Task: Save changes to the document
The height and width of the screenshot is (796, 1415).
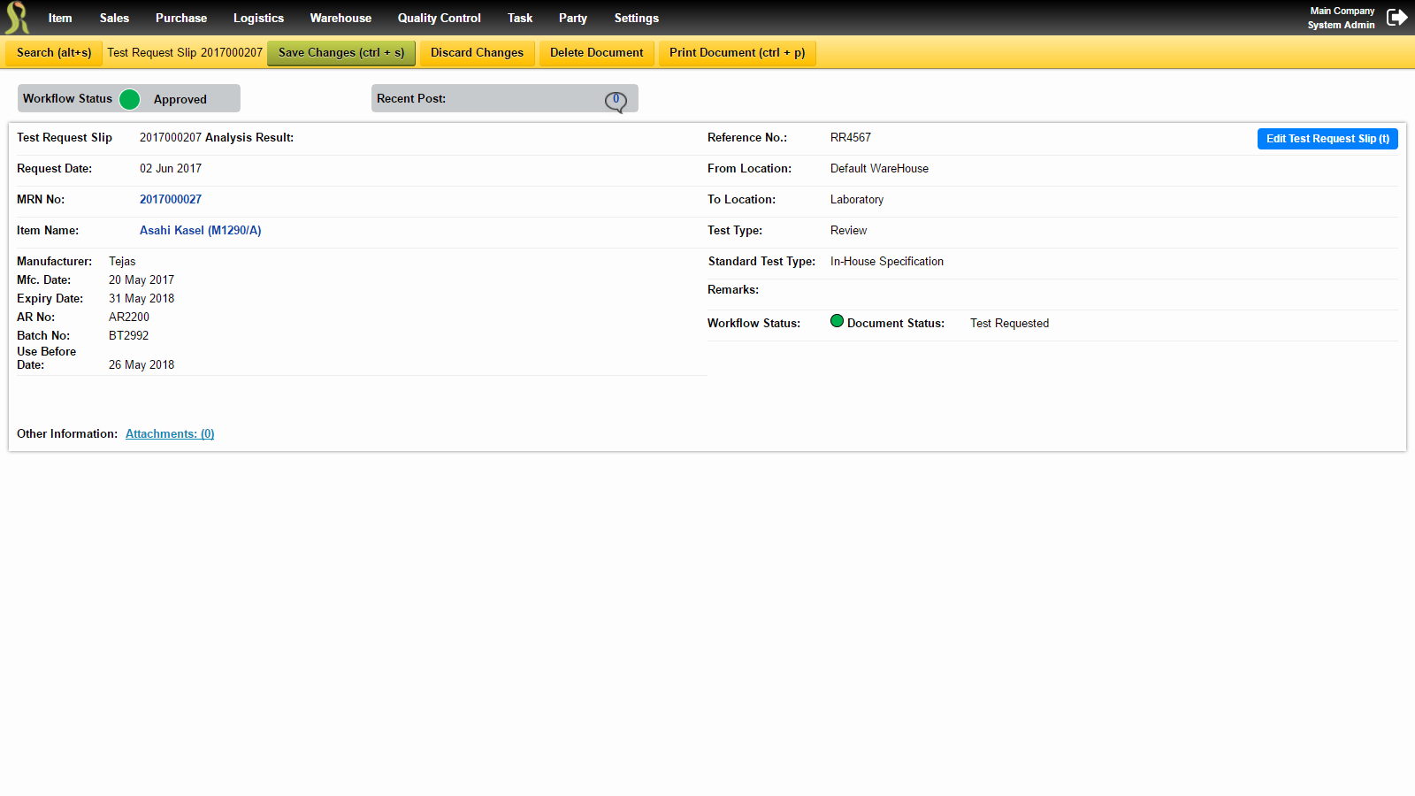Action: pyautogui.click(x=340, y=52)
